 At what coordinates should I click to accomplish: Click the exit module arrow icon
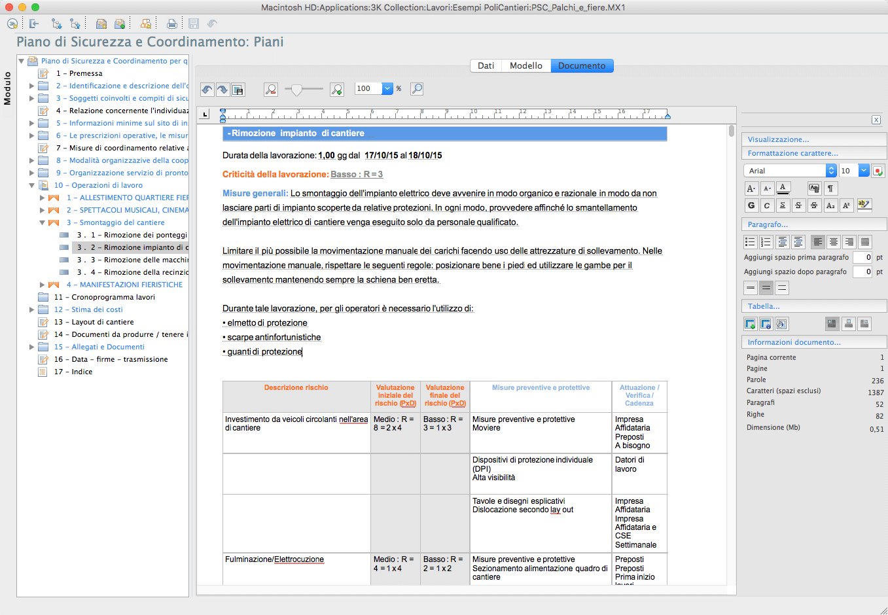click(34, 24)
